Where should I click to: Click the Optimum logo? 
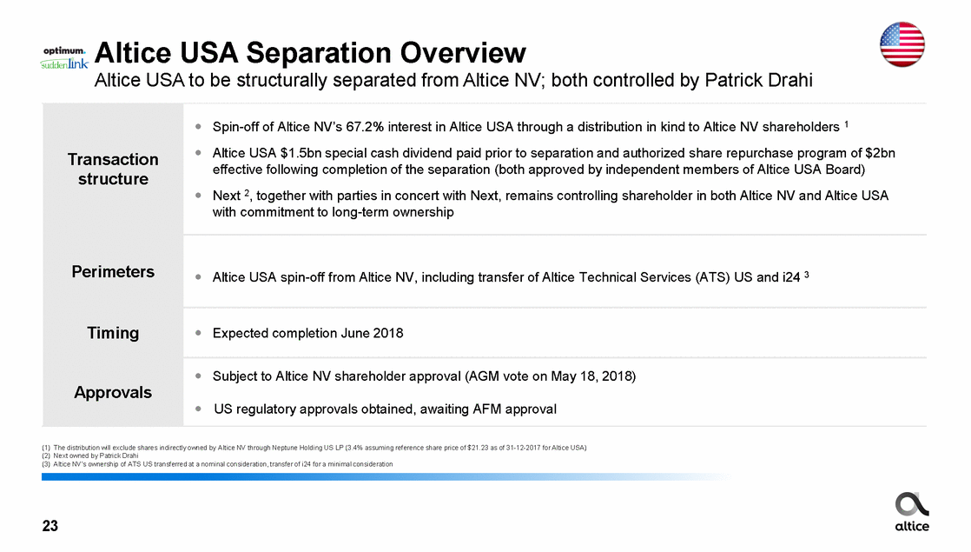coord(64,50)
